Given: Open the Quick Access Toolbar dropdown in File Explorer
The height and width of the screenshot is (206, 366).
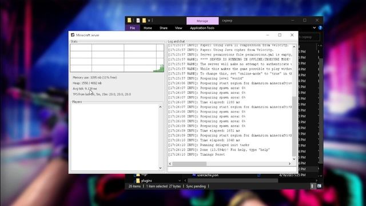Looking at the screenshot, I should pyautogui.click(x=149, y=21).
